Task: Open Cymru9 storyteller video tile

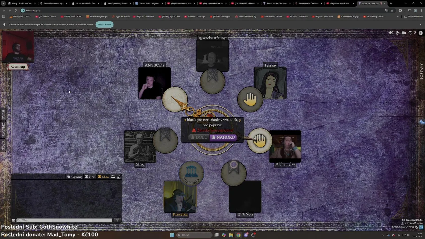Action: point(18,47)
